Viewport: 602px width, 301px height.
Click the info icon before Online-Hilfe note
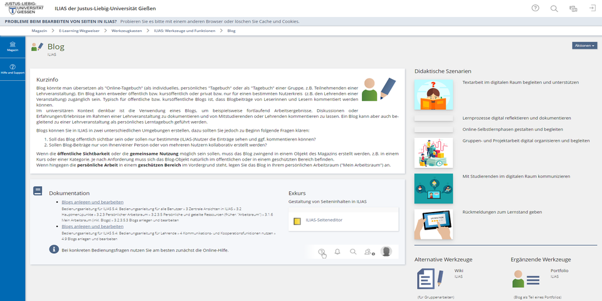point(54,249)
